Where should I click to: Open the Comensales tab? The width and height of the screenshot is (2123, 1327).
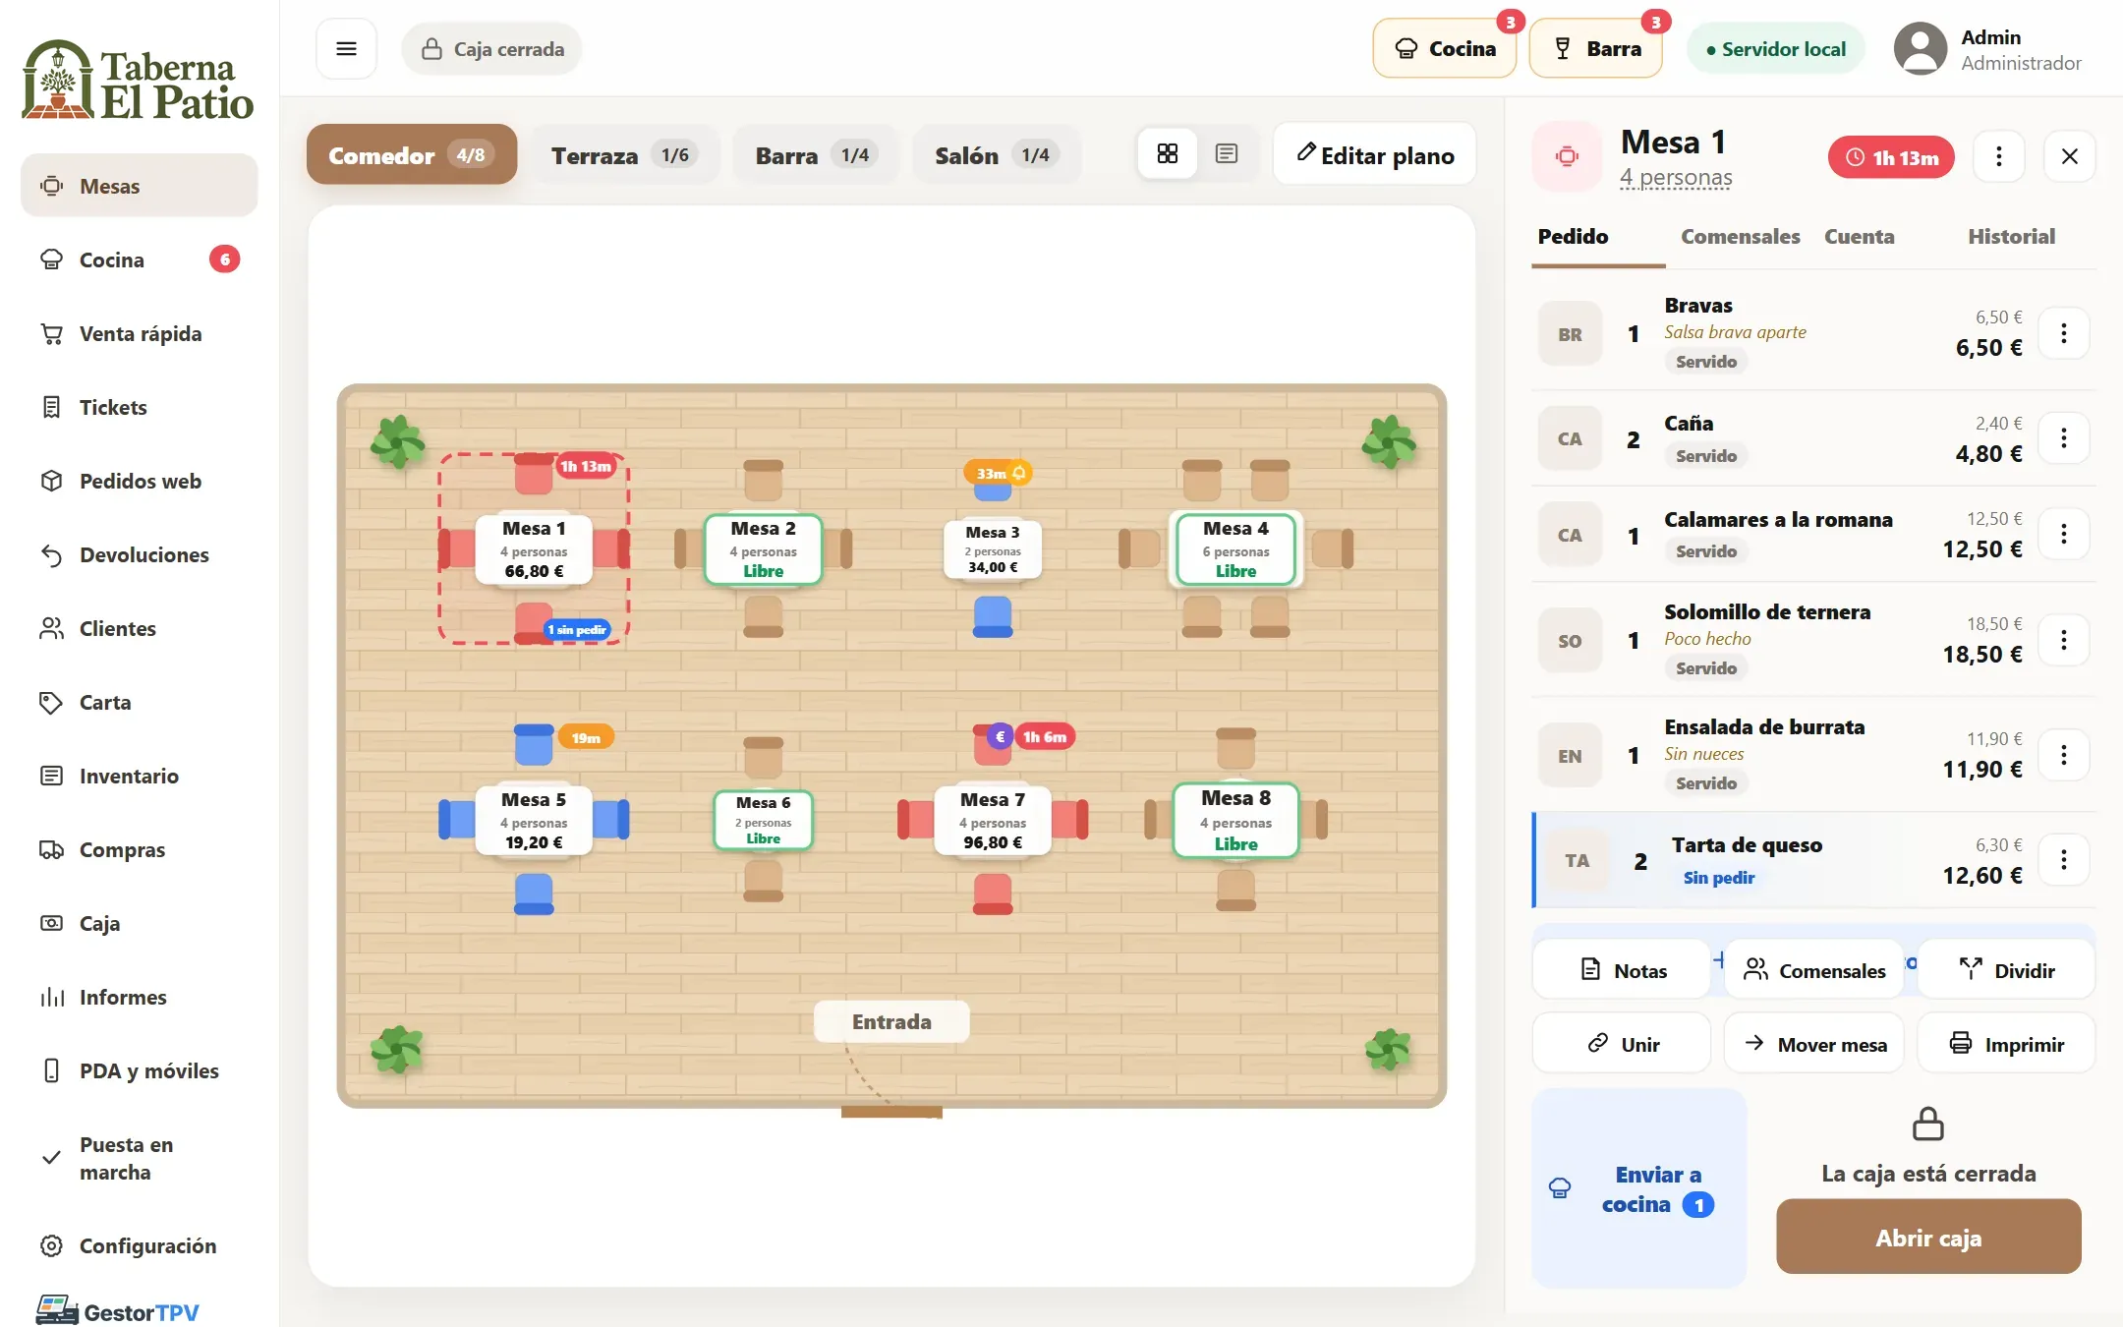1740,236
